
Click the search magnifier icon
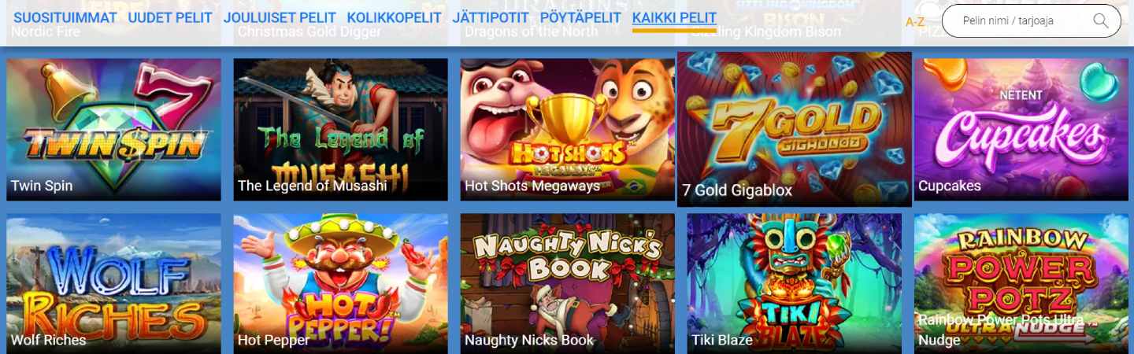[1100, 21]
